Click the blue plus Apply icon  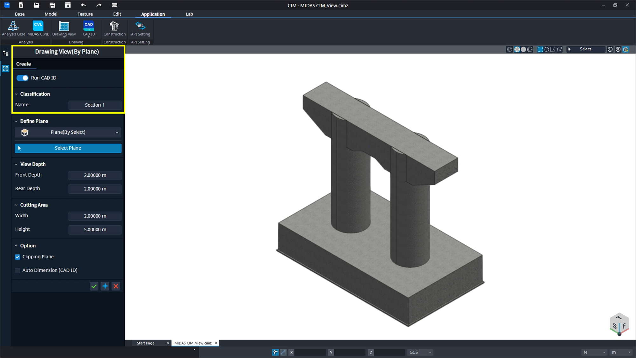105,286
